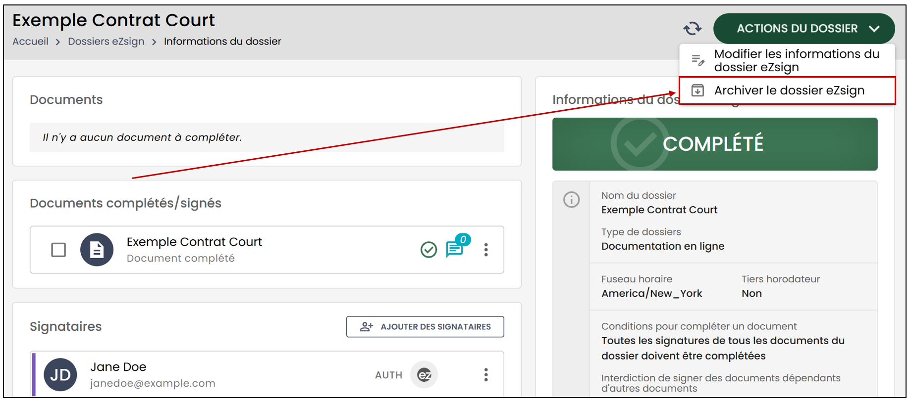The width and height of the screenshot is (910, 402).
Task: Click the refresh sync icon
Action: 692,28
